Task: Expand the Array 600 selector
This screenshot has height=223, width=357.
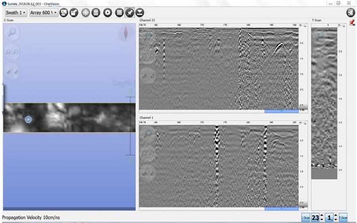Action: pyautogui.click(x=43, y=12)
